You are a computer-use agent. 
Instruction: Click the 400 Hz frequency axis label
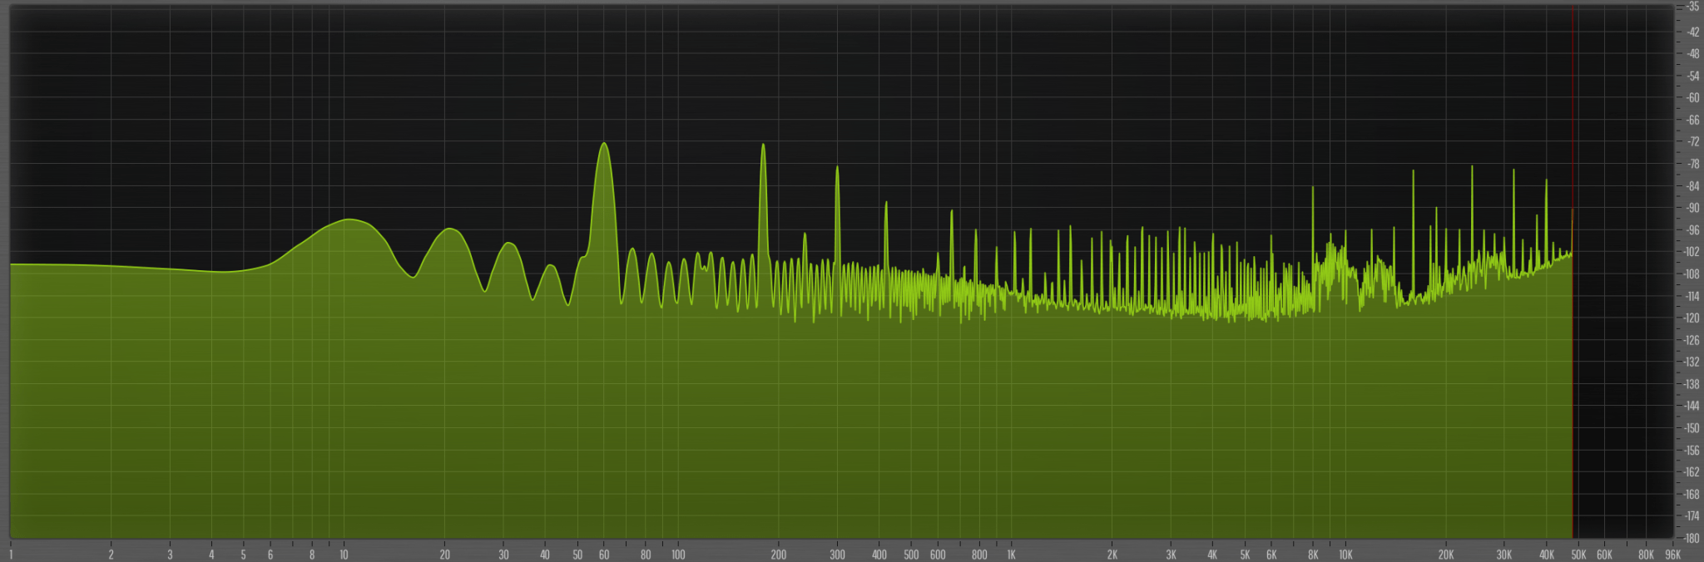879,555
